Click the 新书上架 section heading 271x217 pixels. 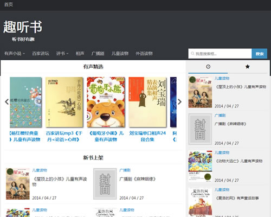tap(93, 157)
